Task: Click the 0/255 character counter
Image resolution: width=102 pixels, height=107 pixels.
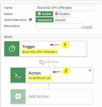Action: [88, 27]
